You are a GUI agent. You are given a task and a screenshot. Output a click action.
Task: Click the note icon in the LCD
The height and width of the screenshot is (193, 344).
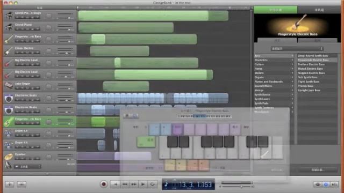[x=166, y=184]
